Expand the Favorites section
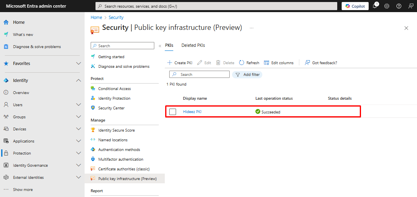 (79, 64)
